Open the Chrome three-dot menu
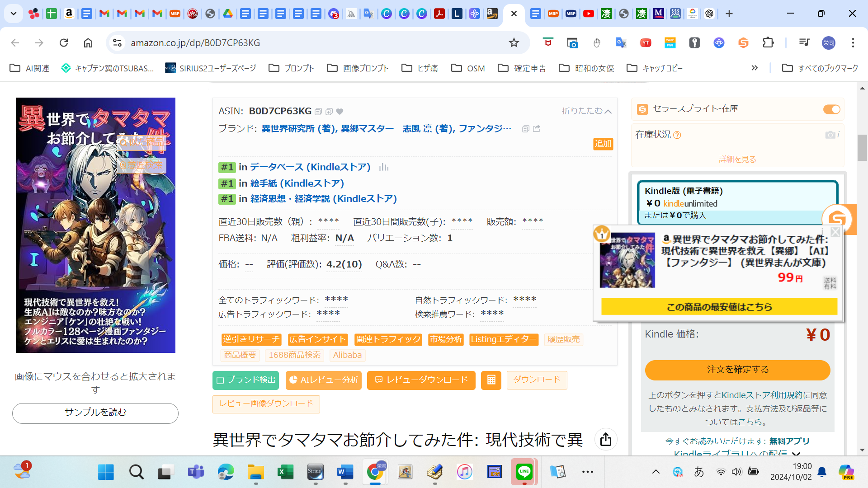 point(853,43)
